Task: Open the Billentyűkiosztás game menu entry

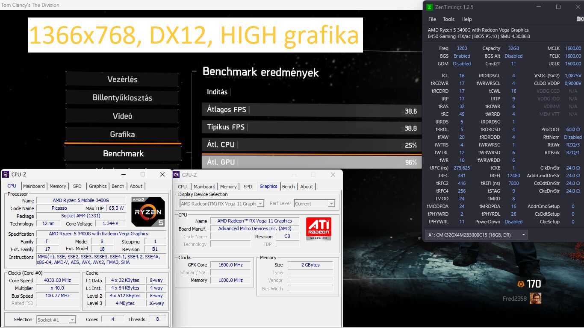Action: [x=122, y=98]
